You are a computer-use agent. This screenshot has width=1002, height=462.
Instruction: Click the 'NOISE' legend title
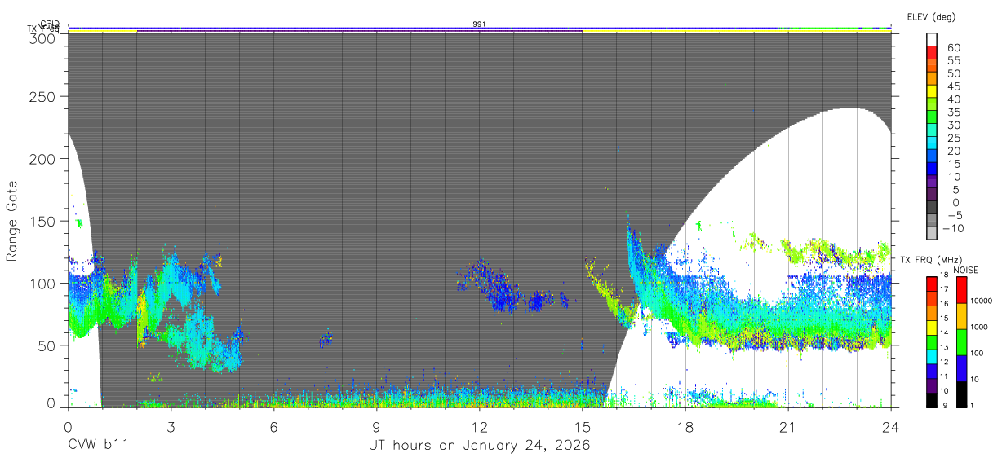(x=965, y=270)
